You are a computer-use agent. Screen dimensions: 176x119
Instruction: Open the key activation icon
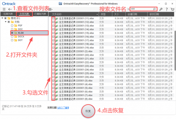[161, 9]
